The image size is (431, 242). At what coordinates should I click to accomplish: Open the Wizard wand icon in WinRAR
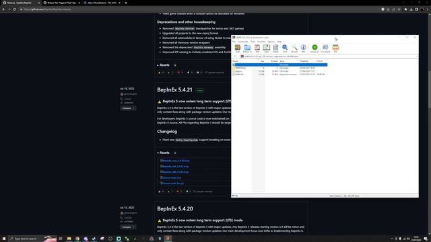[294, 48]
